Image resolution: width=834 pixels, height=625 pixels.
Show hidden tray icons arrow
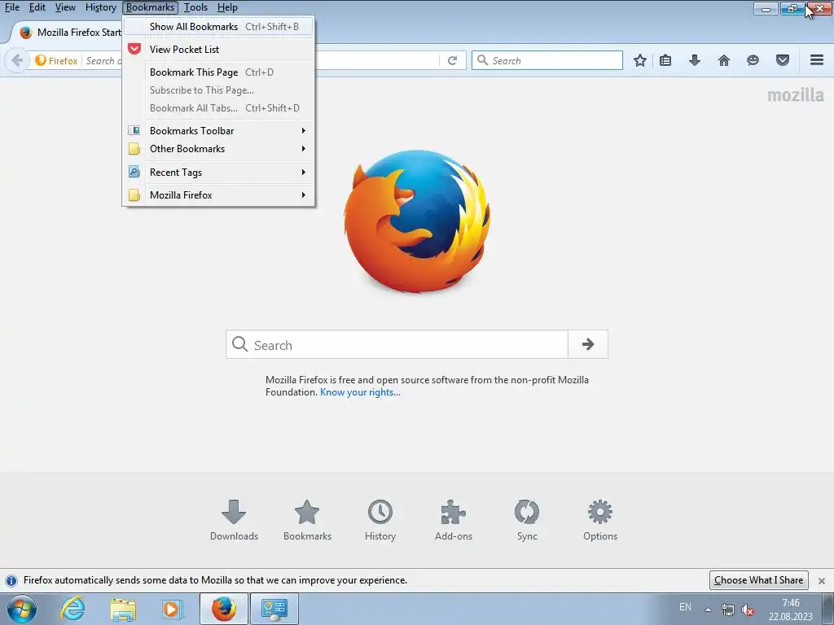708,610
